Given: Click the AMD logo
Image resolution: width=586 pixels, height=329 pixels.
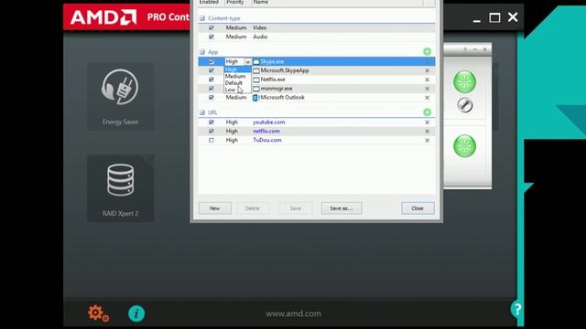Looking at the screenshot, I should (103, 17).
